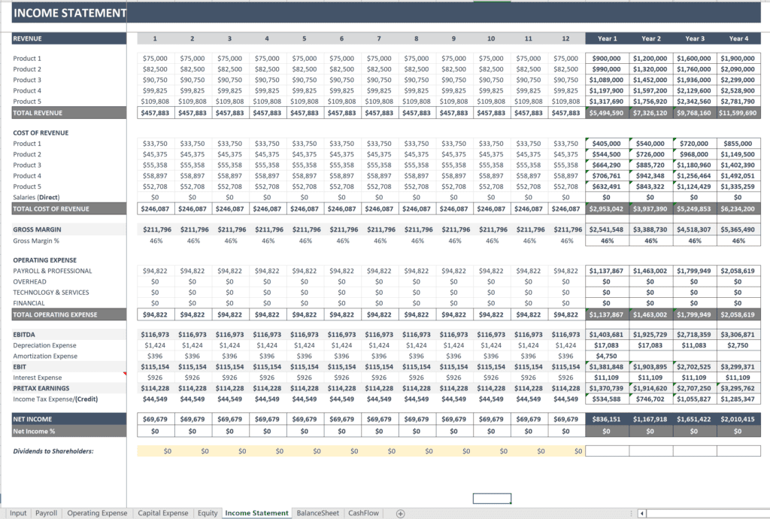Select the Gross Margin % label

click(36, 241)
